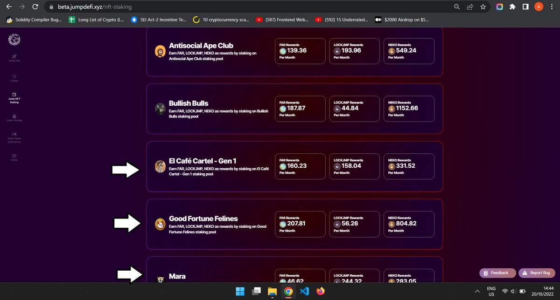
Task: Select Jump NFT Staking sidebar item
Action: click(x=14, y=98)
